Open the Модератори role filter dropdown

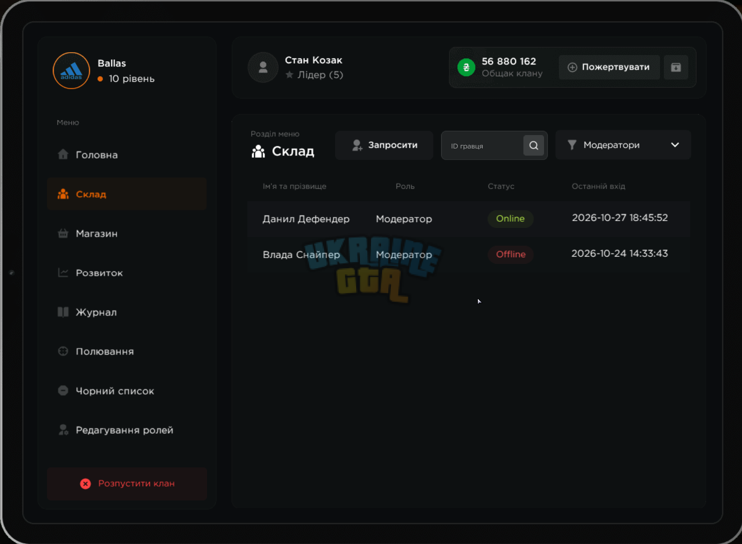(x=623, y=145)
